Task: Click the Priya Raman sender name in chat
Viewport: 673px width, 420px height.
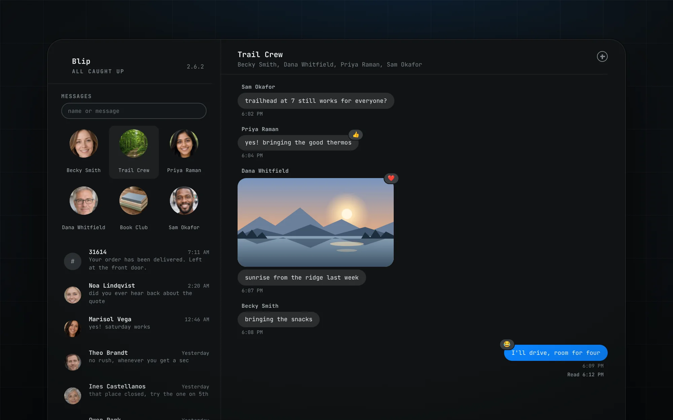Action: point(260,129)
